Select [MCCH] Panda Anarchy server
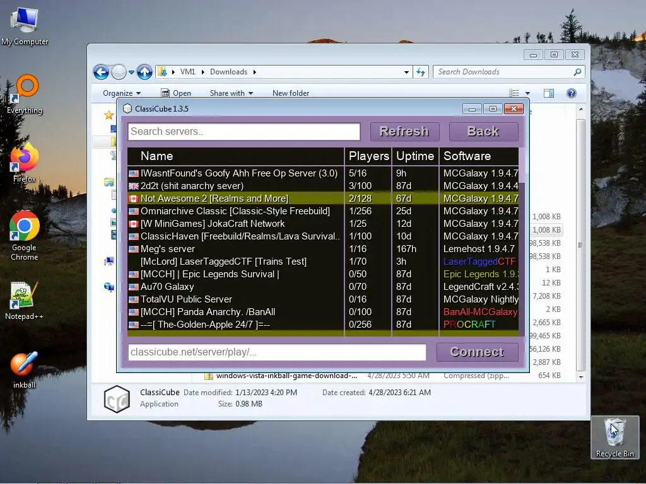Image resolution: width=646 pixels, height=484 pixels. pos(323,312)
